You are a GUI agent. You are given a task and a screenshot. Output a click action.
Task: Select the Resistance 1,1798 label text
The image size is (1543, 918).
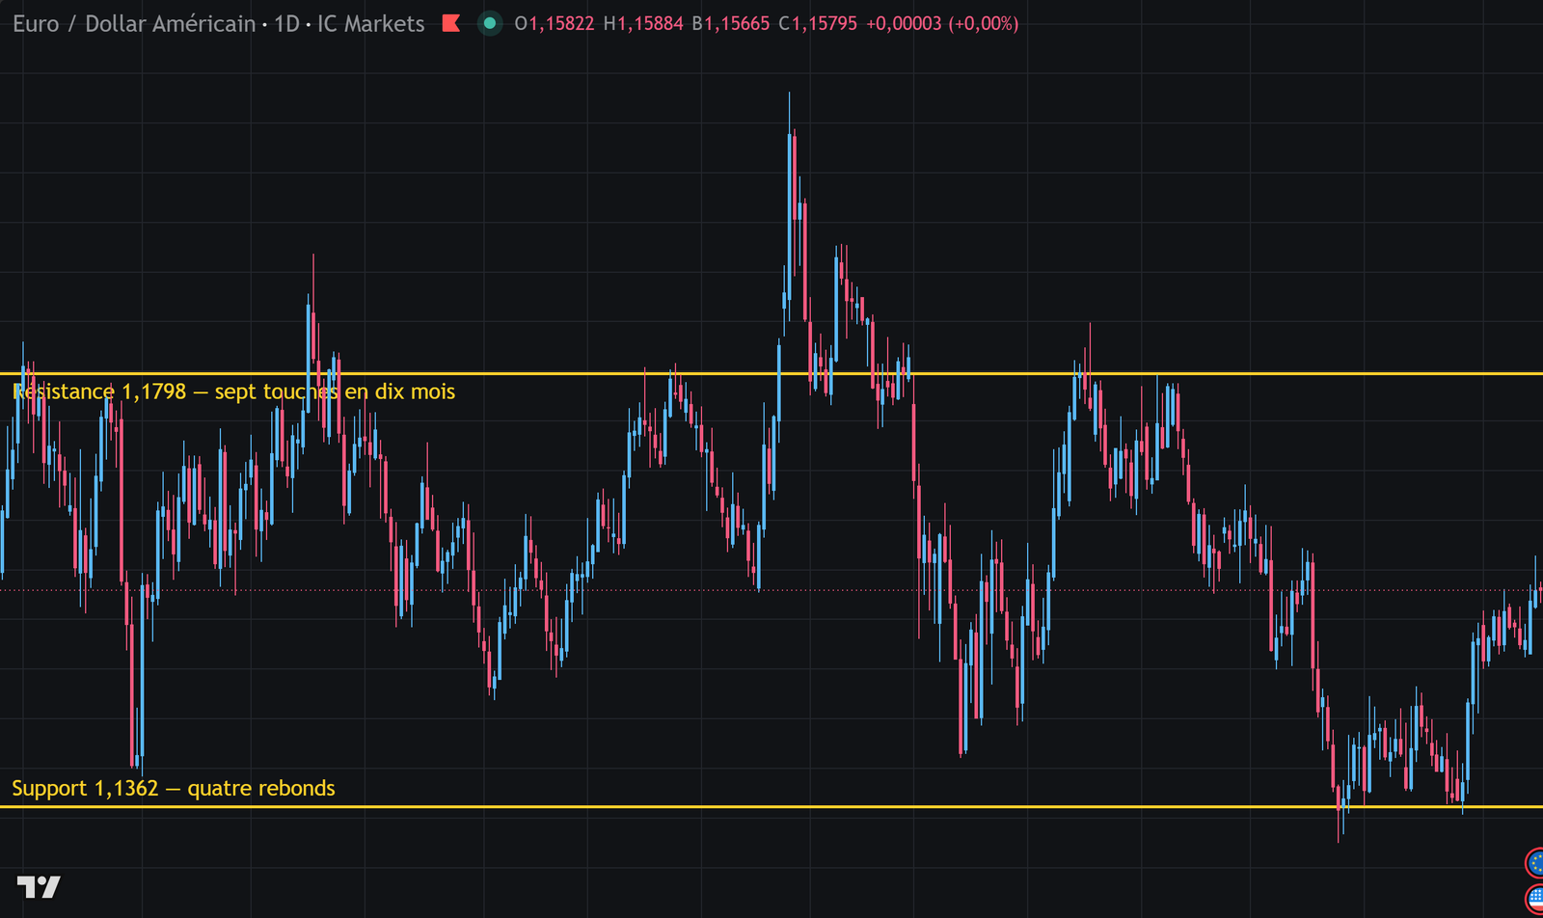pyautogui.click(x=233, y=391)
